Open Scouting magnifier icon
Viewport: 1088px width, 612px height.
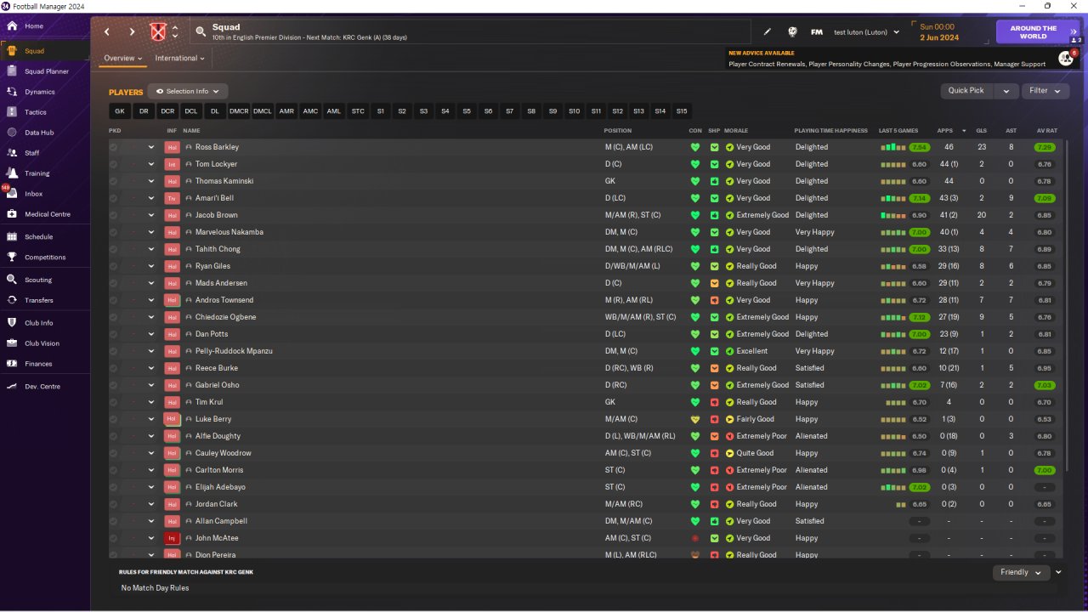pos(12,280)
